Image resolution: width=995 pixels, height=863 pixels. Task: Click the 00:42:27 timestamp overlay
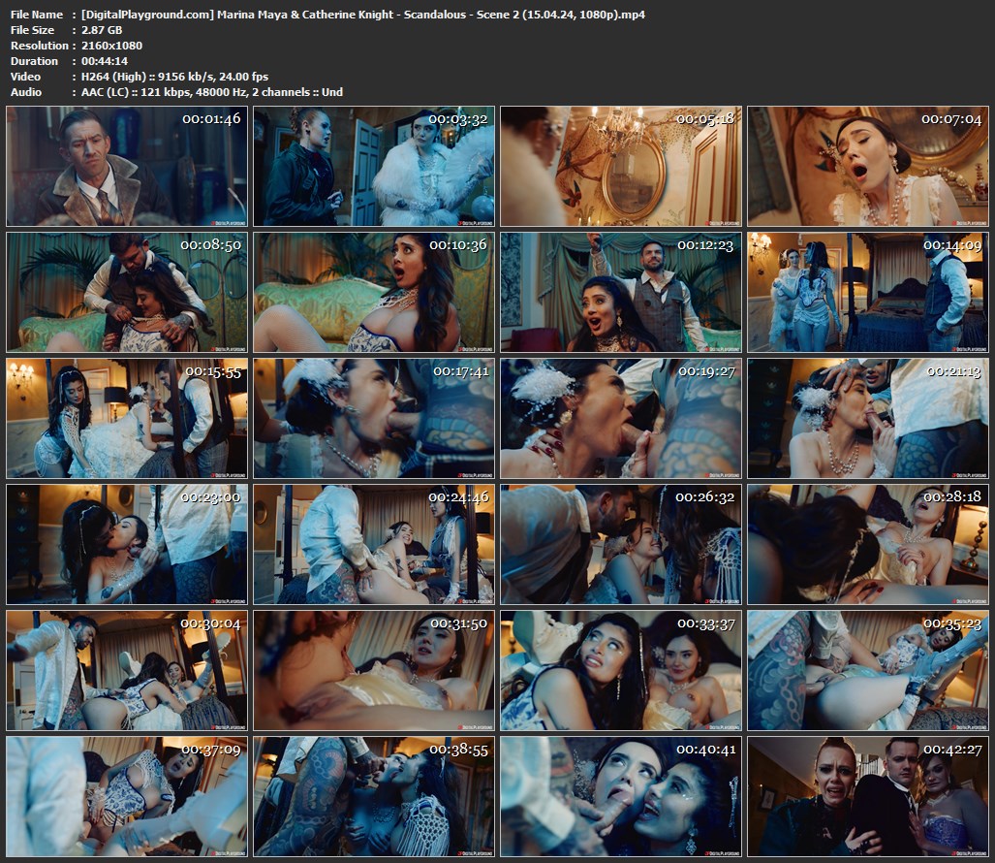(x=953, y=750)
